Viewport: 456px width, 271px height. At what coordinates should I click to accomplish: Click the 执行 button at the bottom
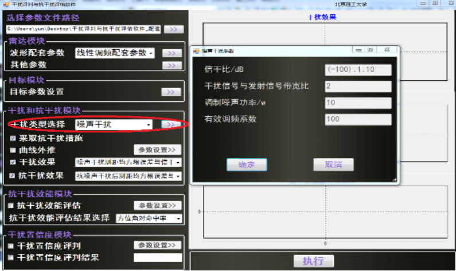pos(313,261)
